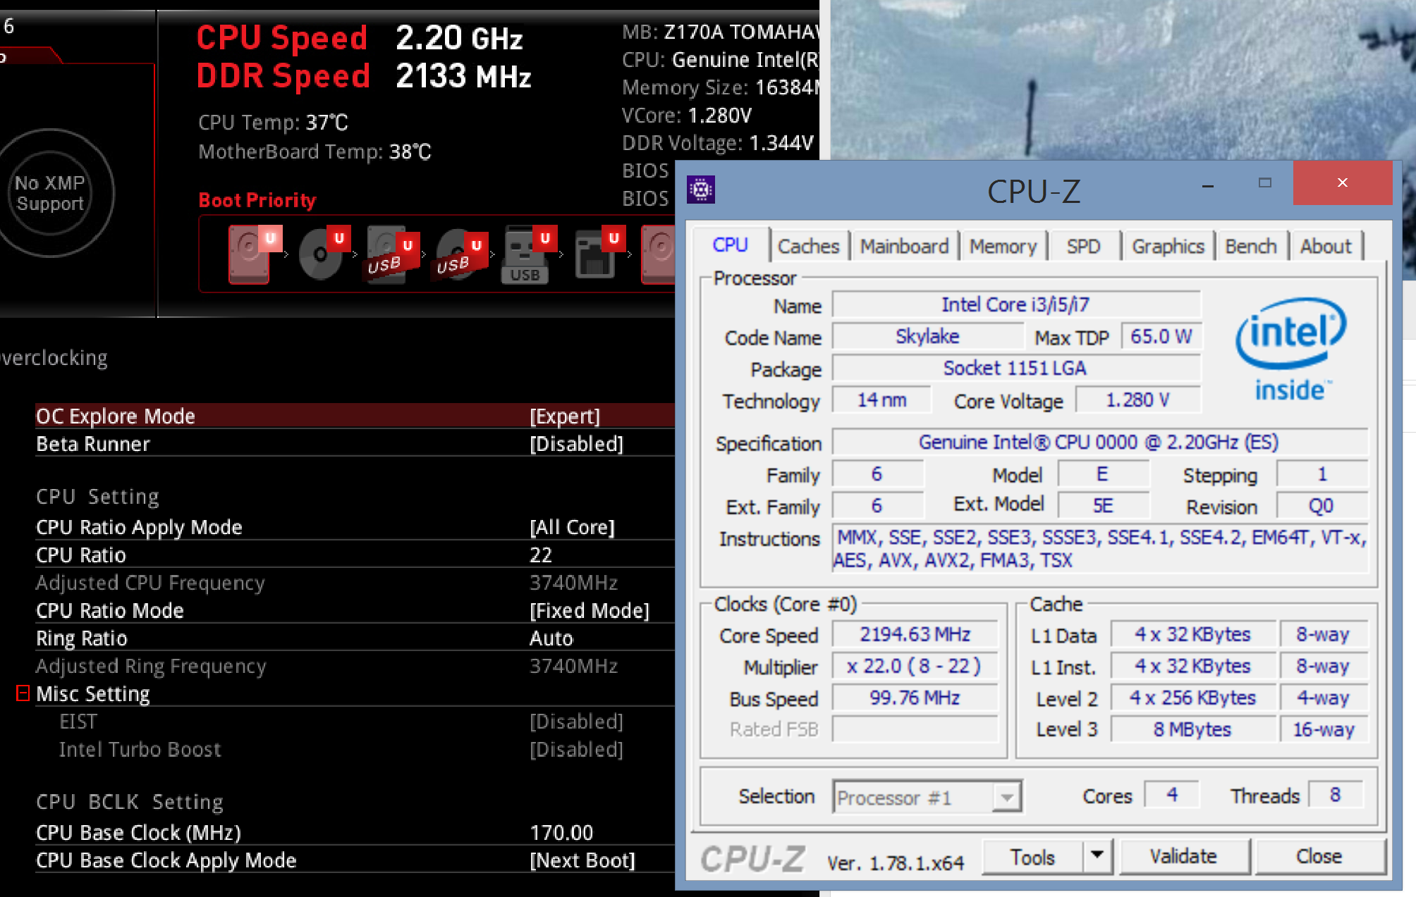Select the USB key boot device icon

[x=525, y=254]
